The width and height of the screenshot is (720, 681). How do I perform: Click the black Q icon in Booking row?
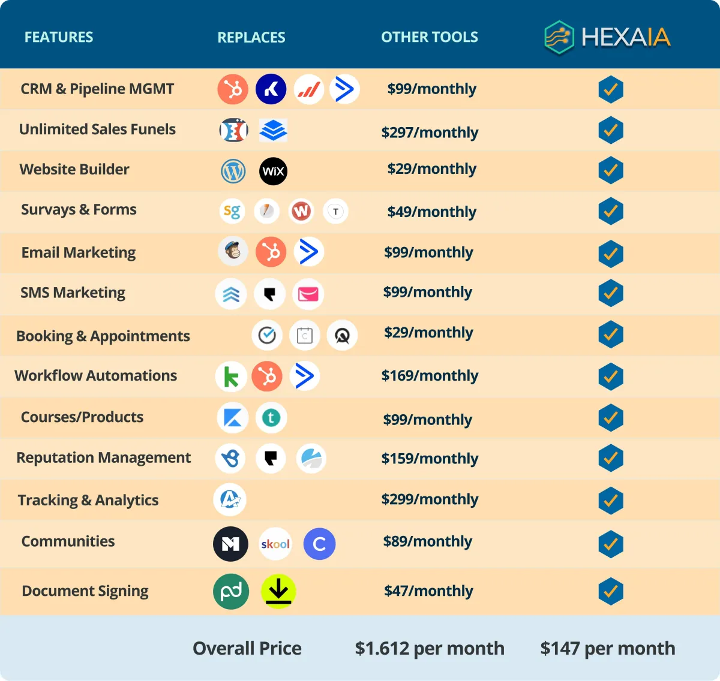point(342,336)
